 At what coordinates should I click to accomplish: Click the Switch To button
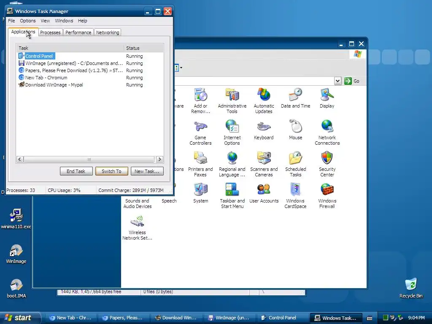click(111, 171)
